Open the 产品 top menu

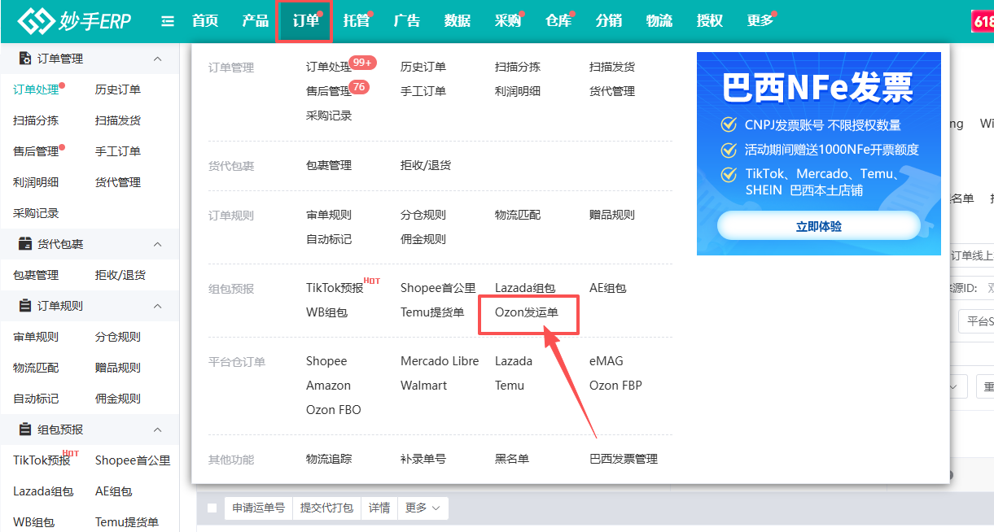pyautogui.click(x=256, y=21)
